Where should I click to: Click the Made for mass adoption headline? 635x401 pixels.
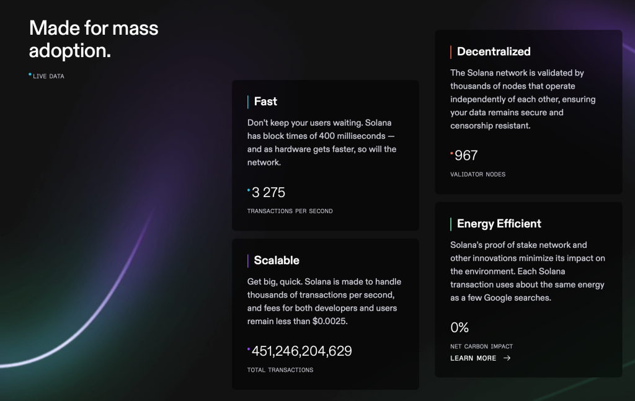click(x=93, y=39)
